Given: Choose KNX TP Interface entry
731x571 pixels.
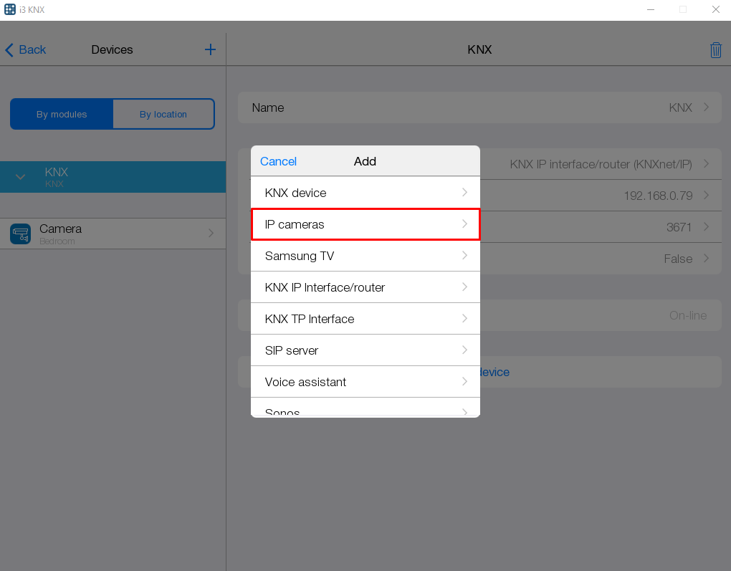Looking at the screenshot, I should (x=365, y=319).
